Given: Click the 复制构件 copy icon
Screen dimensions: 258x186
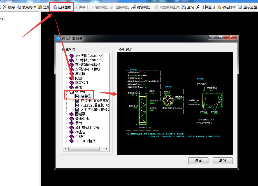Looking at the screenshot, I should pos(19,7).
